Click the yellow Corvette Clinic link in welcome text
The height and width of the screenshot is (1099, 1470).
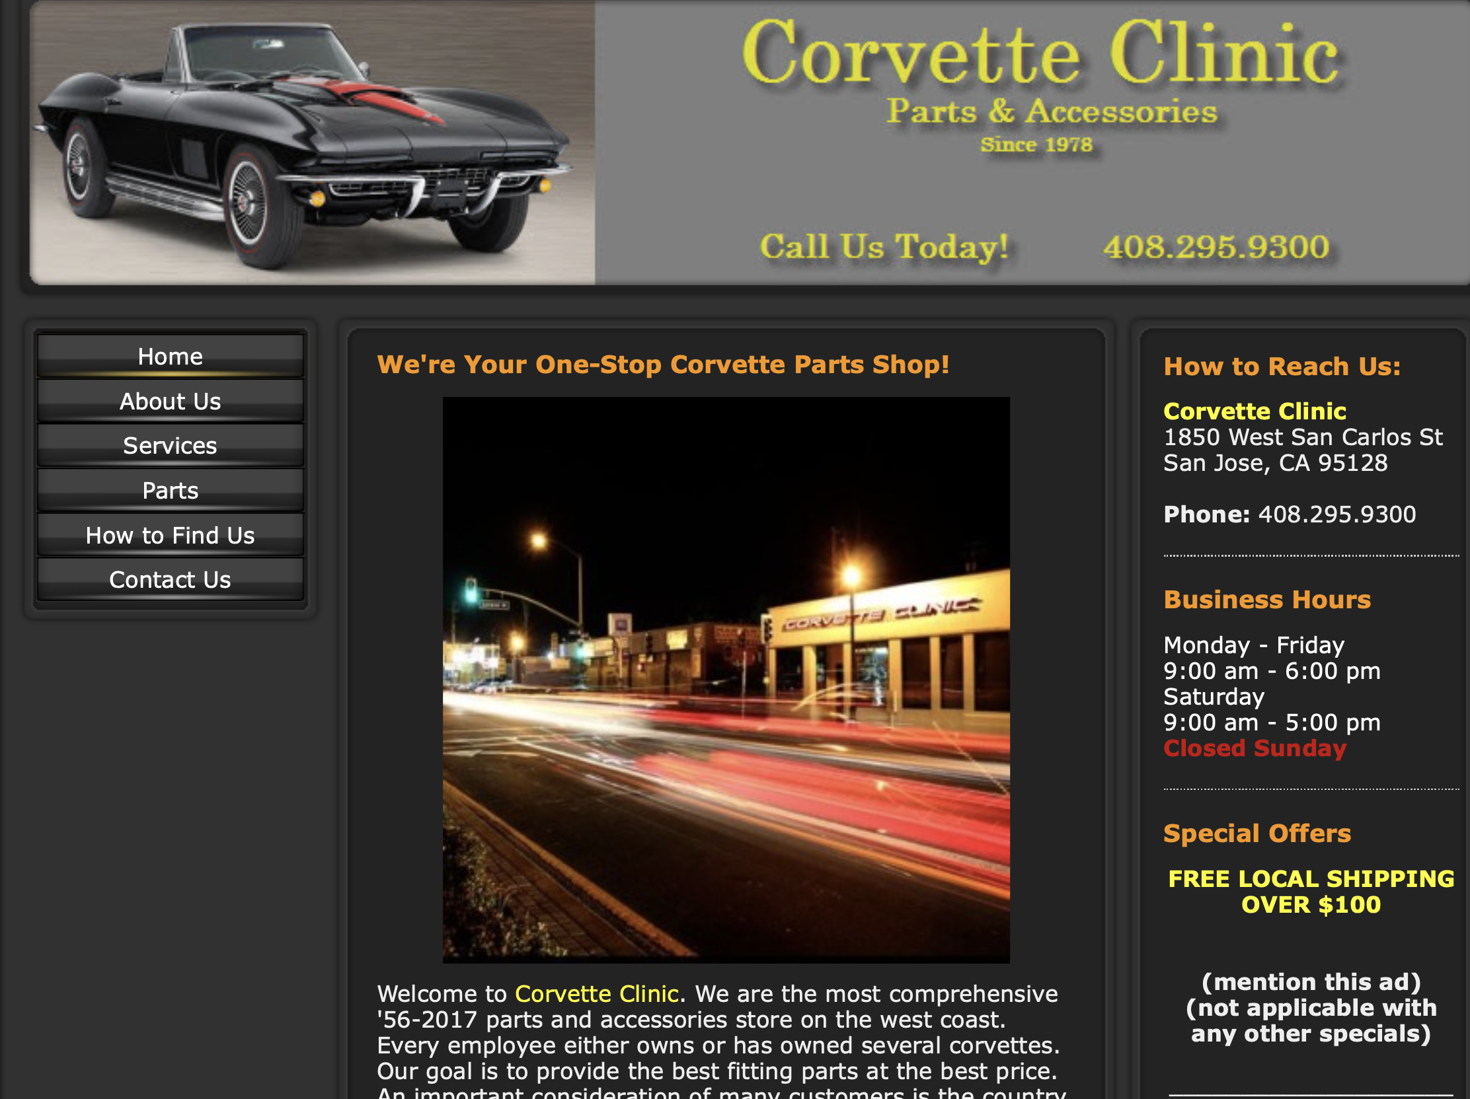click(596, 993)
